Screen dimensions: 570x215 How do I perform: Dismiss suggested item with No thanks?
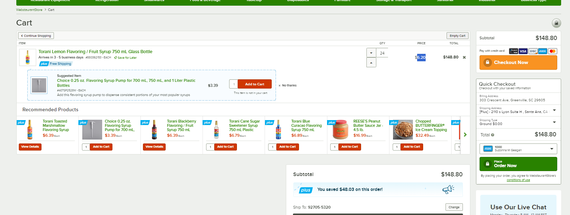pos(287,85)
